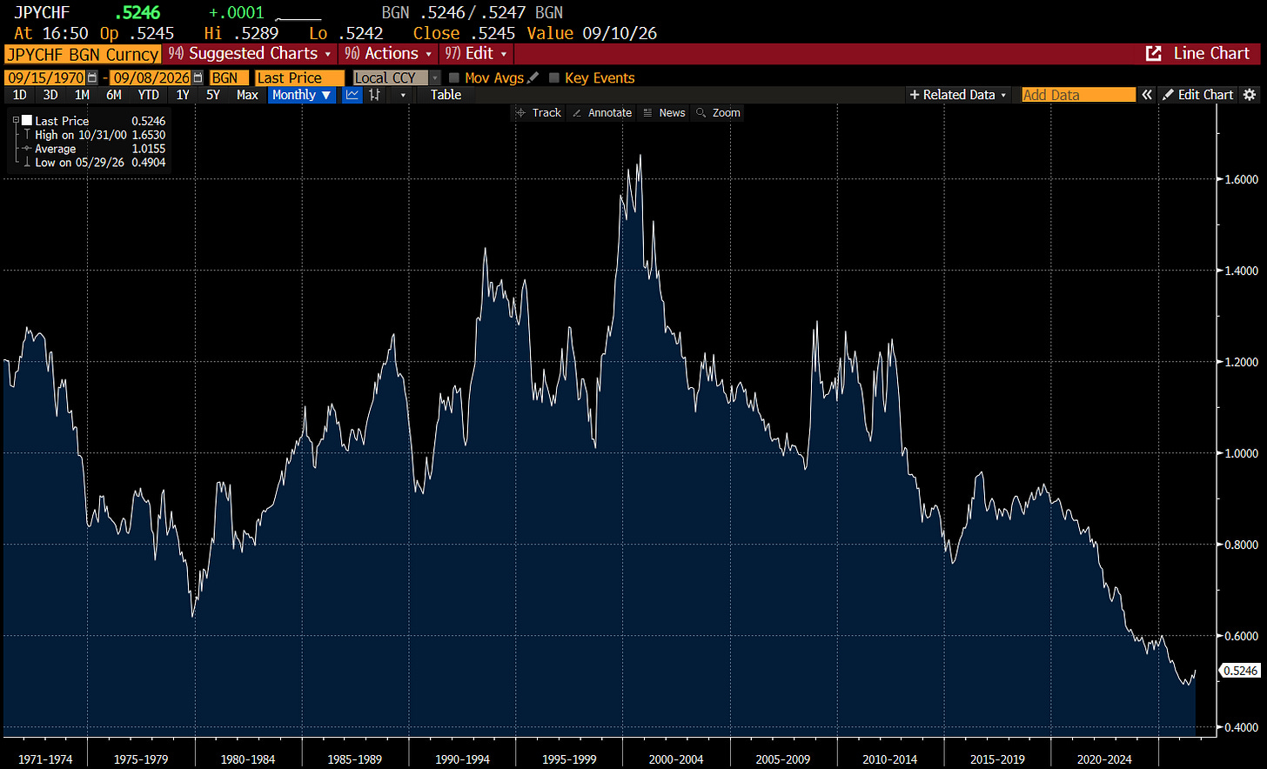This screenshot has height=769, width=1267.
Task: Click the double-chevron collapse icon
Action: (x=1147, y=95)
